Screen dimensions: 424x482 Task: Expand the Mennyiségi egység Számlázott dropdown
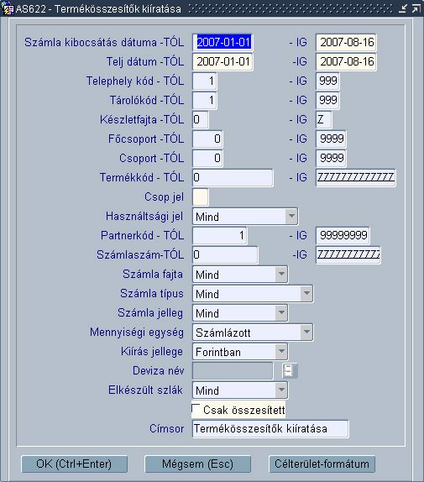coord(306,332)
